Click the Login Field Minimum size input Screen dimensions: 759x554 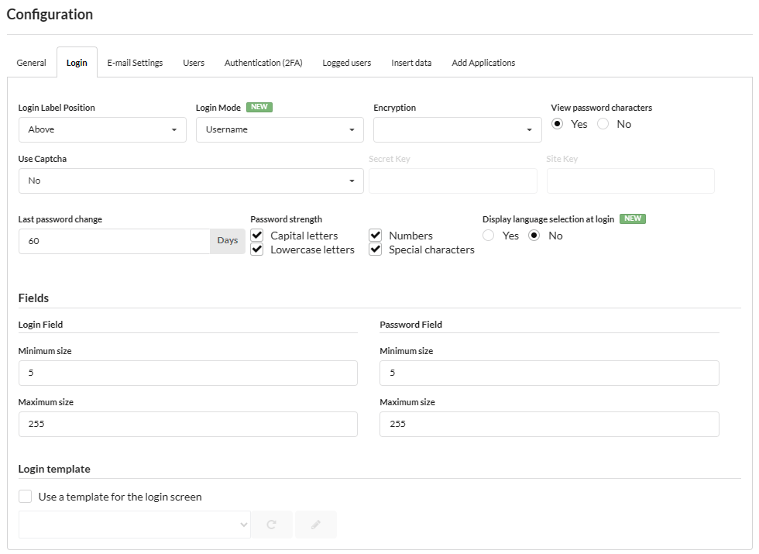pyautogui.click(x=187, y=373)
